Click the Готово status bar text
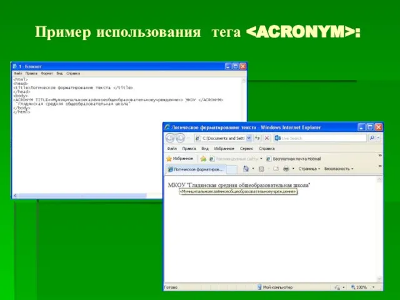 pos(171,287)
